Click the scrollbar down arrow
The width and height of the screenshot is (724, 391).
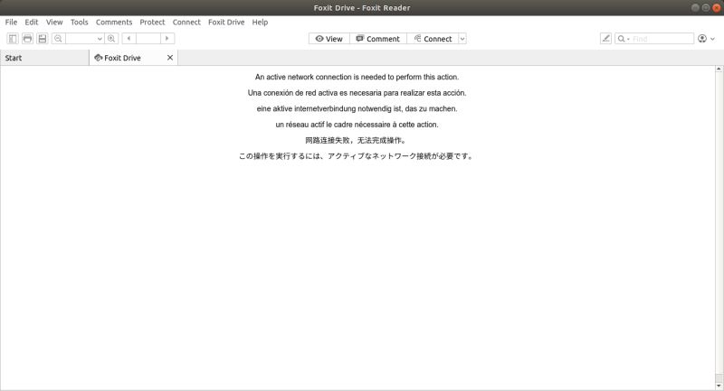coord(719,386)
